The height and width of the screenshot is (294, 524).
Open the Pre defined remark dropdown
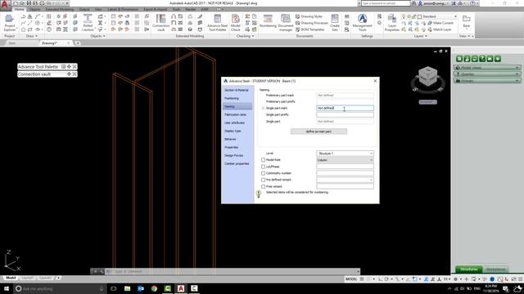tap(345, 180)
